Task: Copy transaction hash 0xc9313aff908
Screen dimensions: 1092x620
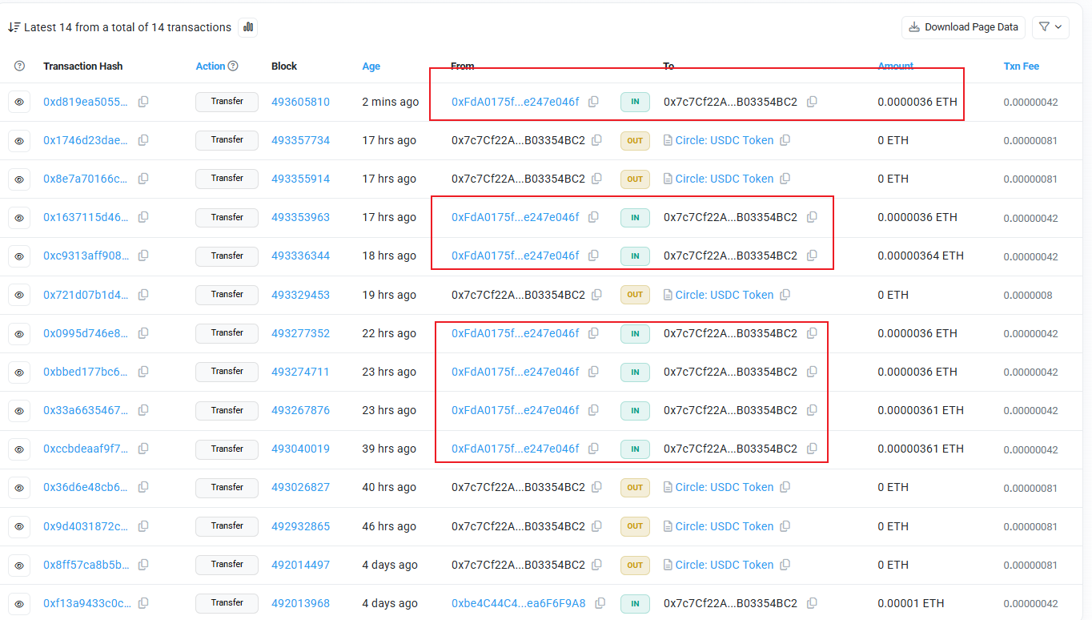Action: pos(143,256)
